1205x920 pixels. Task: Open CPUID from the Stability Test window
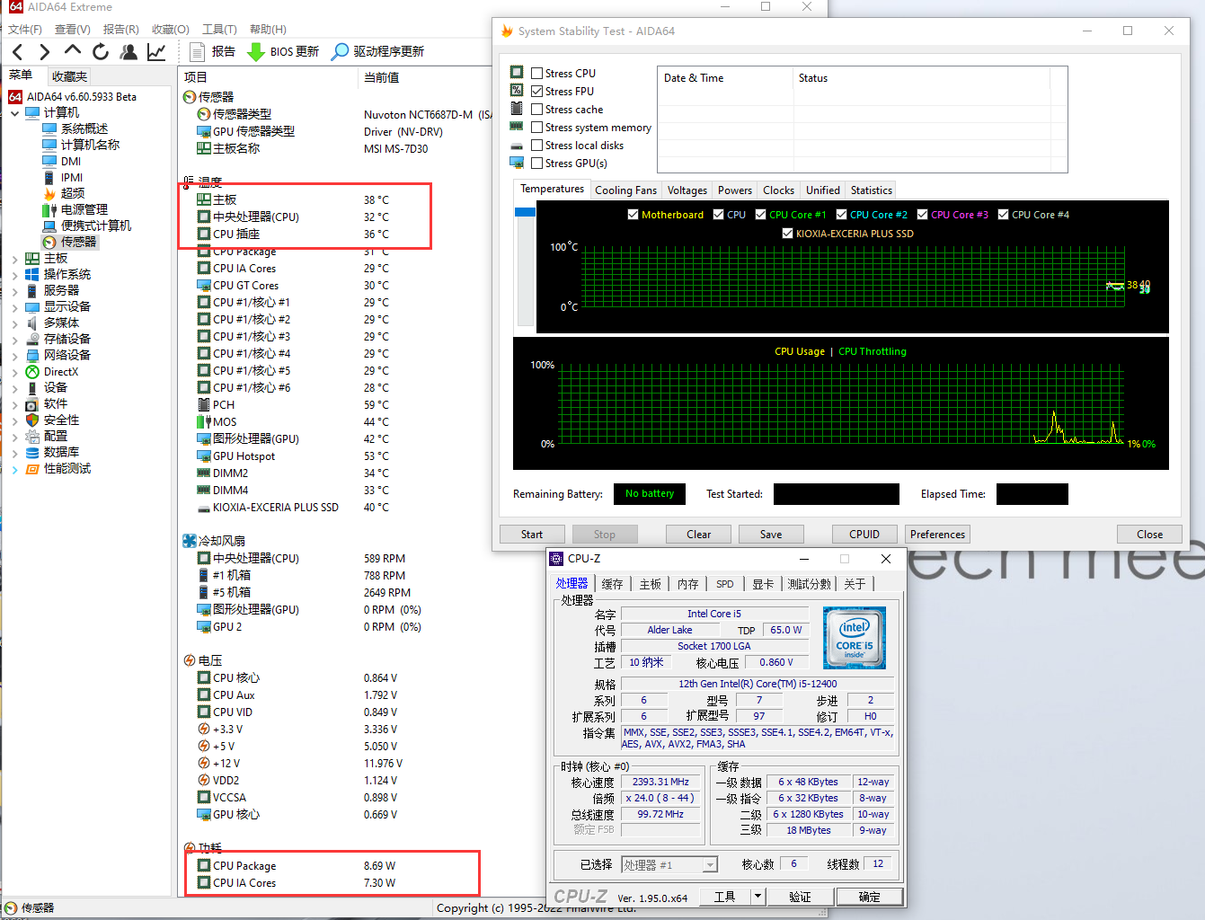click(864, 534)
